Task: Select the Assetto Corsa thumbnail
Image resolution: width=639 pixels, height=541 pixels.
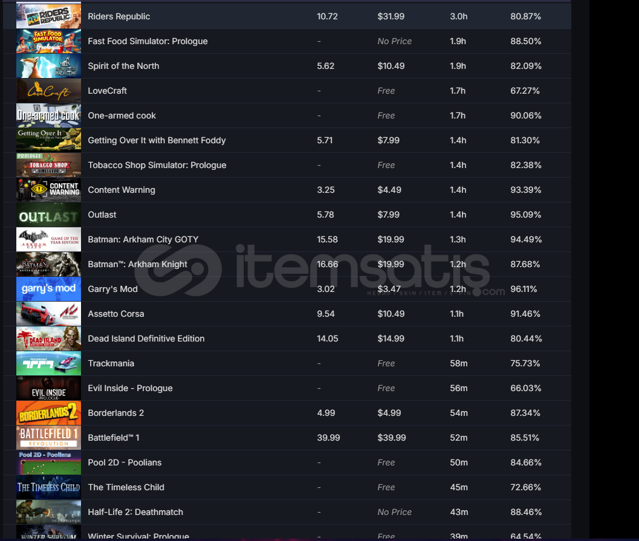Action: [48, 314]
